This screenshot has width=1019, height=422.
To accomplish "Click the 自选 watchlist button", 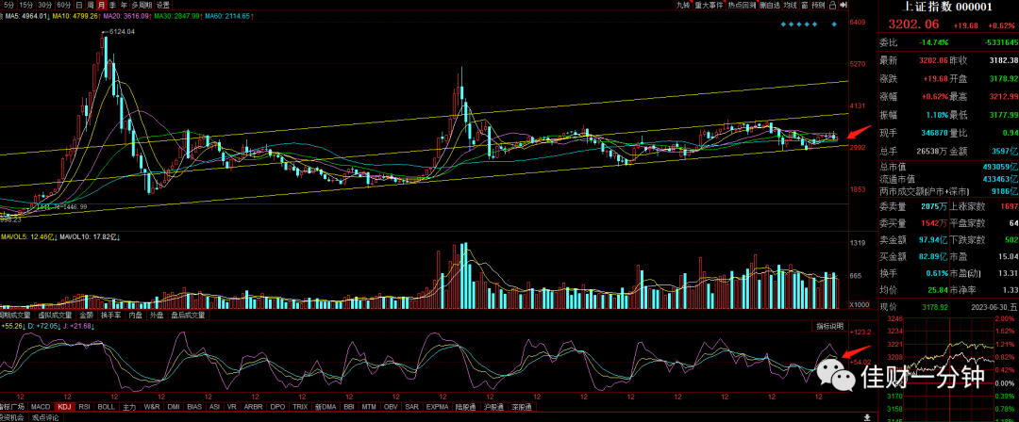I will (770, 5).
